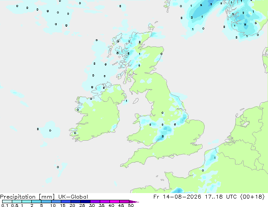Click the 35–40 mm legend color swatch
268x207 pixels.
tap(105, 202)
